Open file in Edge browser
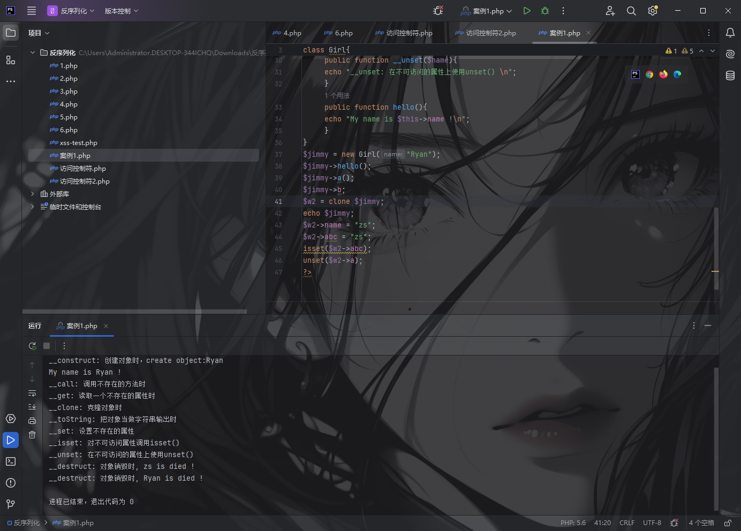741x531 pixels. [x=677, y=74]
